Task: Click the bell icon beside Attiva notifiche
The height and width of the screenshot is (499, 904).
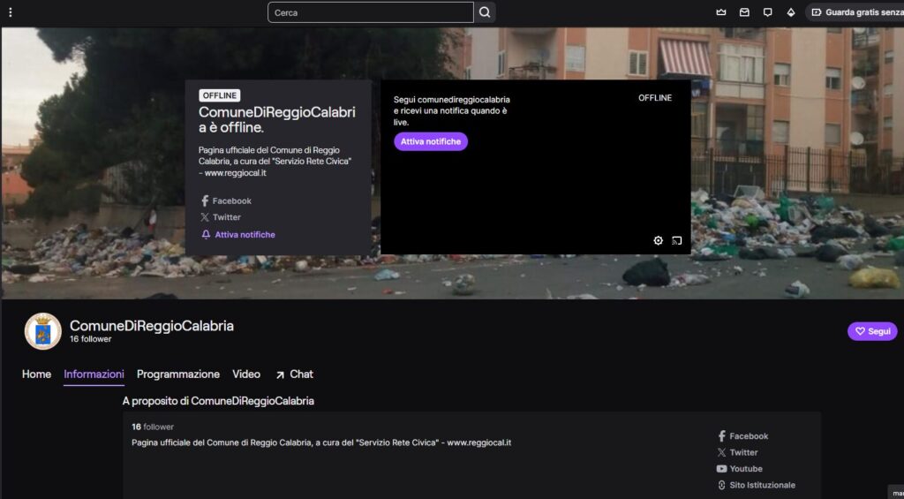Action: (x=206, y=235)
